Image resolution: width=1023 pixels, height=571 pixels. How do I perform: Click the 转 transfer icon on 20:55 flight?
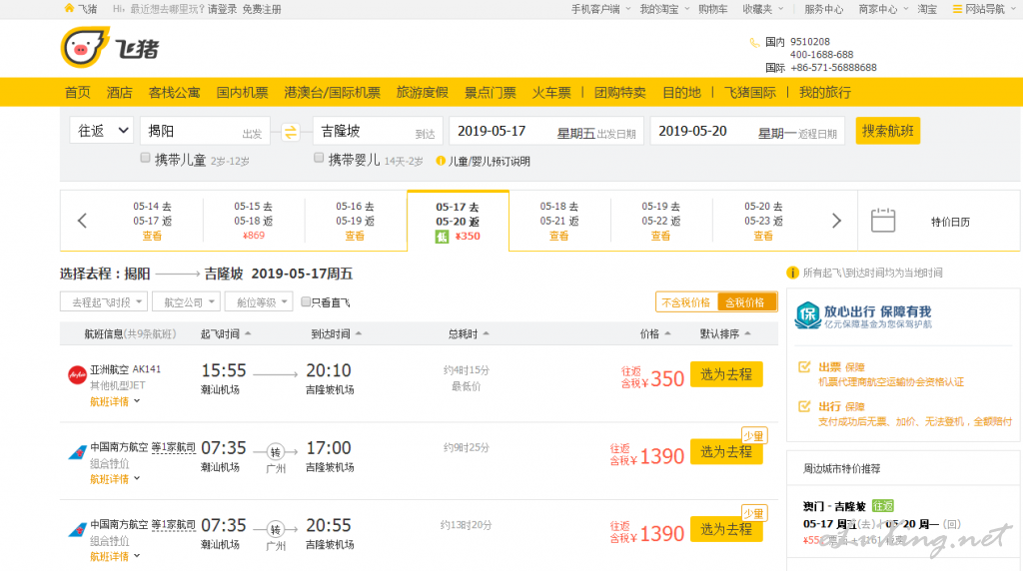click(276, 529)
